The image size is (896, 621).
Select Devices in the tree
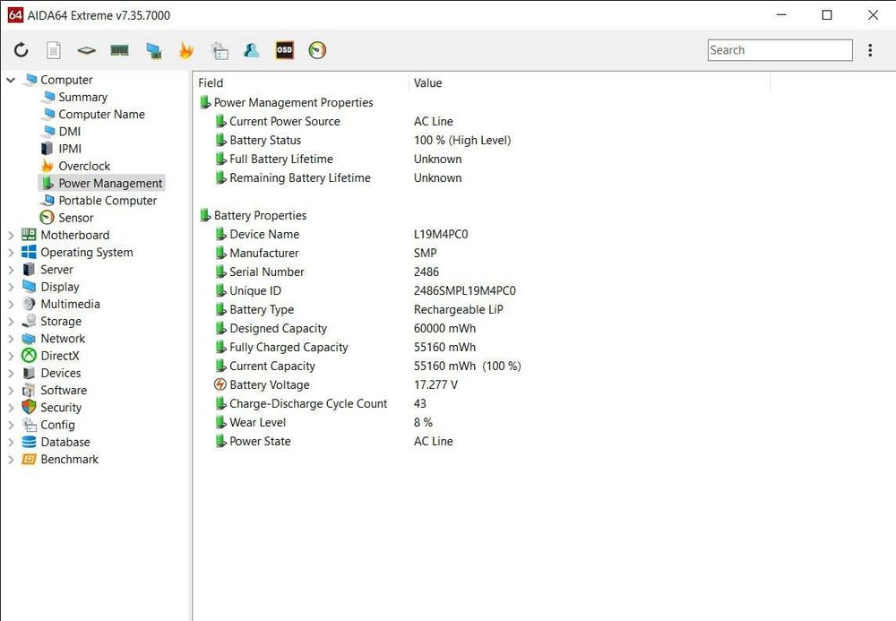tap(61, 373)
